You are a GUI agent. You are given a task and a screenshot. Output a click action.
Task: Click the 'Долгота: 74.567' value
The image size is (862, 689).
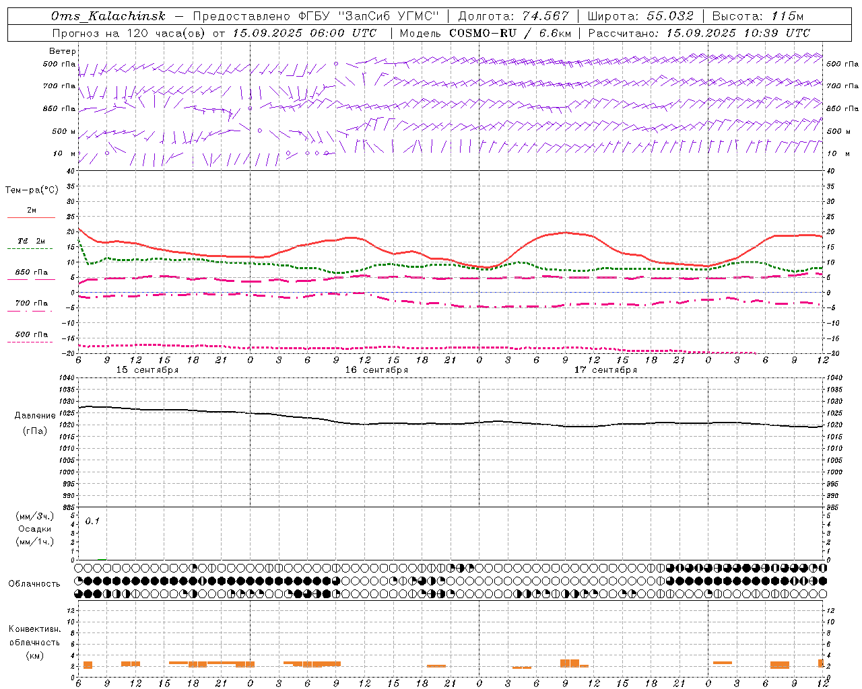point(513,16)
